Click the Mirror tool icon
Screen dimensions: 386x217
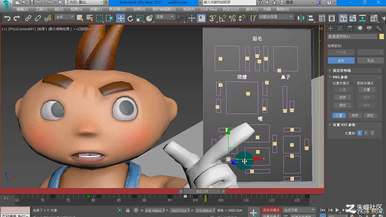click(301, 18)
